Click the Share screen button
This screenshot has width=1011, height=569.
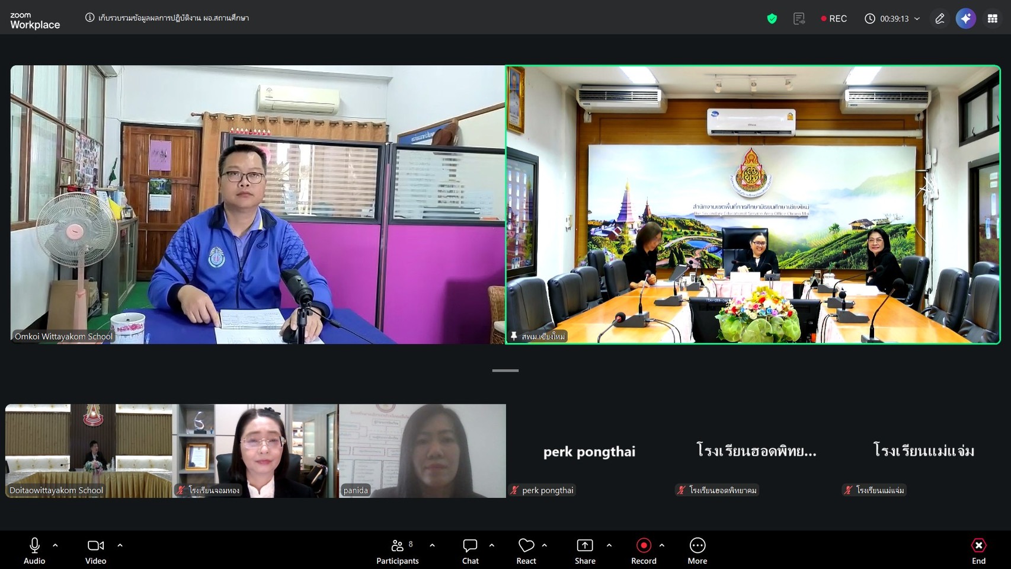(584, 551)
